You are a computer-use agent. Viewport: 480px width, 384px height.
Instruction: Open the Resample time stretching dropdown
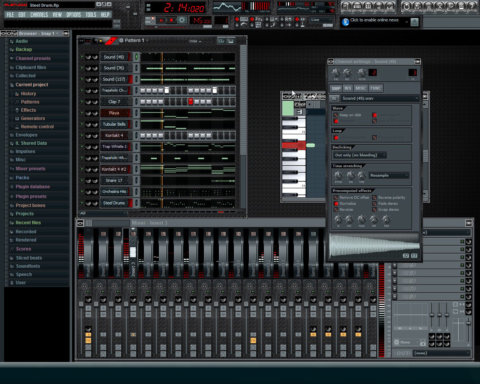point(389,175)
